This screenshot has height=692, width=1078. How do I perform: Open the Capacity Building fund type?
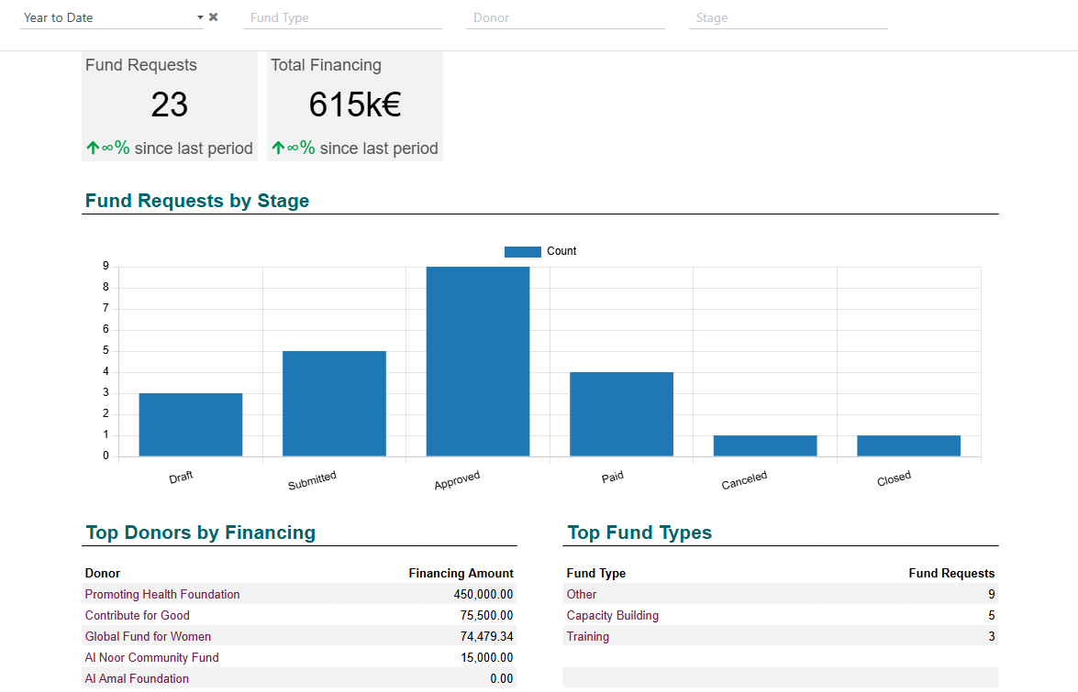[613, 616]
